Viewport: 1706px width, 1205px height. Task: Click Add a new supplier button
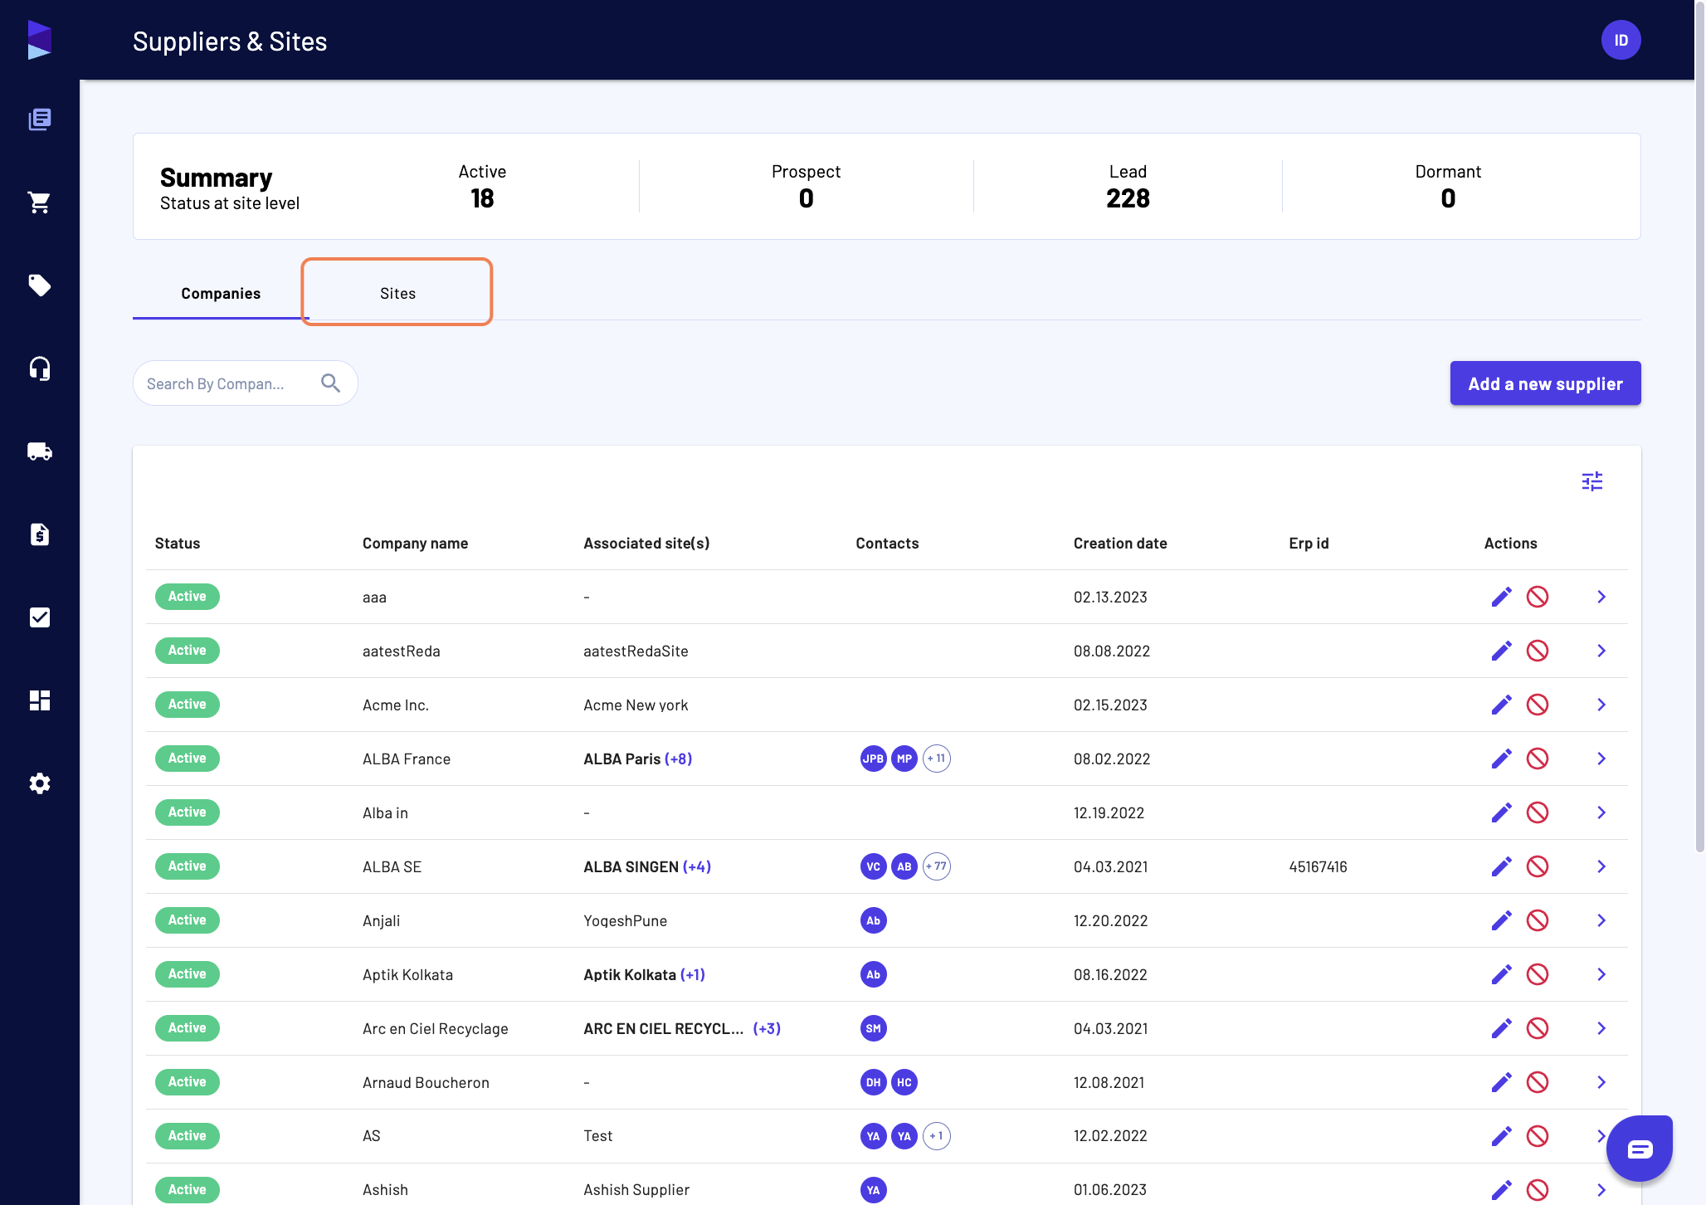tap(1545, 383)
